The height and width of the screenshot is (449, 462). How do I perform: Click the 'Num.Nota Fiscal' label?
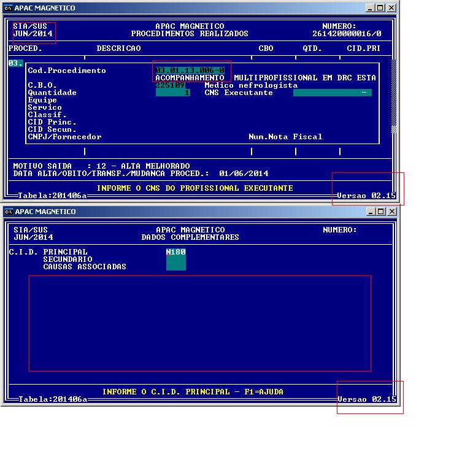tap(285, 137)
